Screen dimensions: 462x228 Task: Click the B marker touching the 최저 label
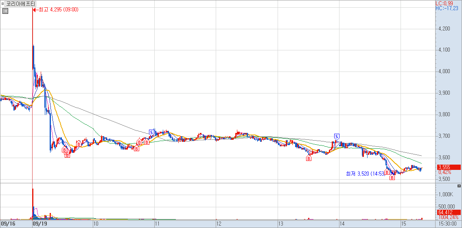[x=387, y=172]
